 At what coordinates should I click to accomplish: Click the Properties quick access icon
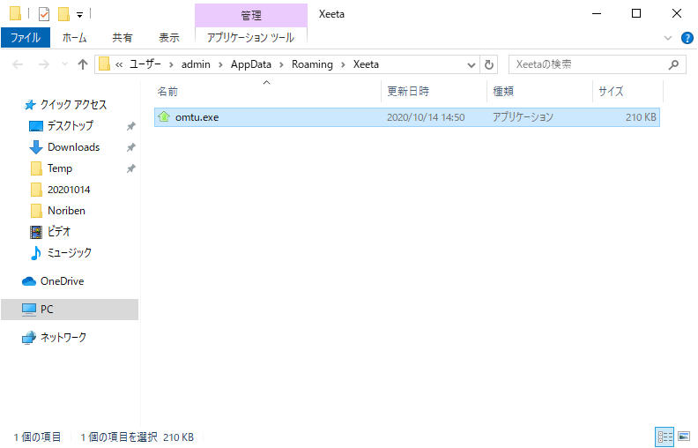pyautogui.click(x=44, y=14)
